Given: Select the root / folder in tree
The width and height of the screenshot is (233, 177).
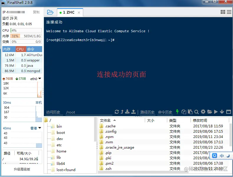Looking at the screenshot, I should [x=48, y=120].
